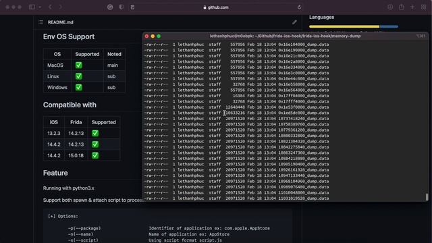This screenshot has width=432, height=243.
Task: Click the Feature heading
Action: pyautogui.click(x=55, y=173)
